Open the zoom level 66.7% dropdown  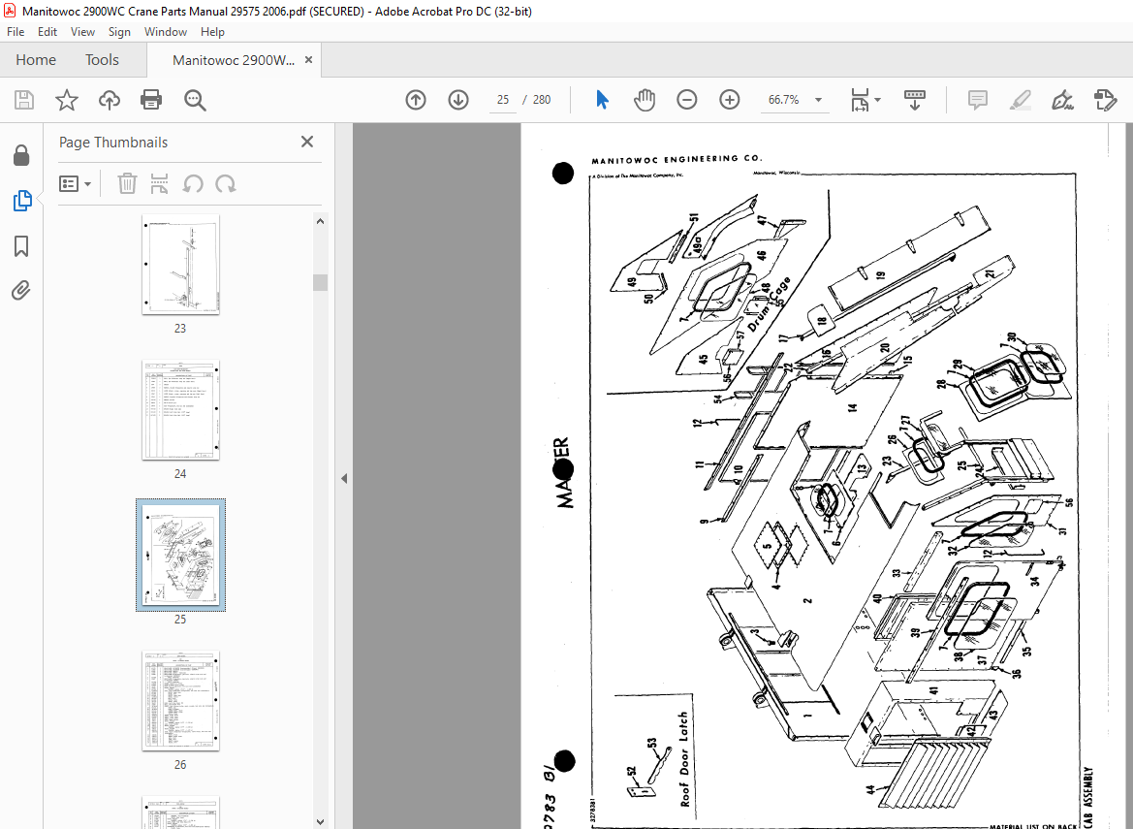(x=819, y=100)
